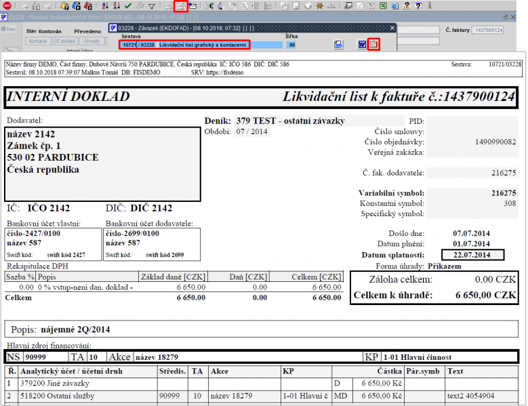
Task: Click the SRV link https://fisdemo
Action: click(224, 73)
